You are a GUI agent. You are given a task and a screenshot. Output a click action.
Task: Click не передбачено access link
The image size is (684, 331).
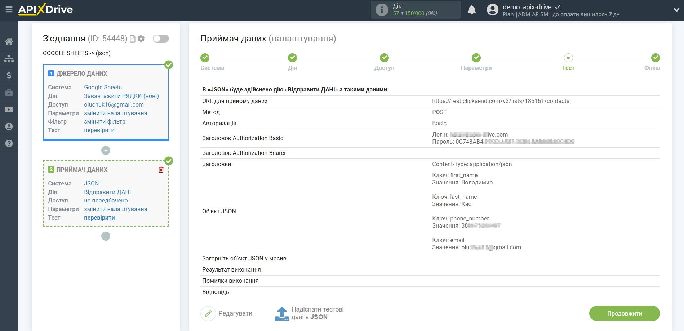pyautogui.click(x=106, y=200)
